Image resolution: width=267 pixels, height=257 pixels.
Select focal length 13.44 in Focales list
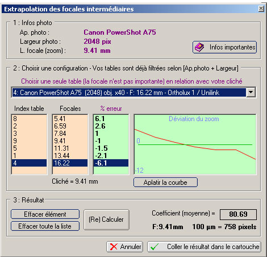[x=70, y=156]
